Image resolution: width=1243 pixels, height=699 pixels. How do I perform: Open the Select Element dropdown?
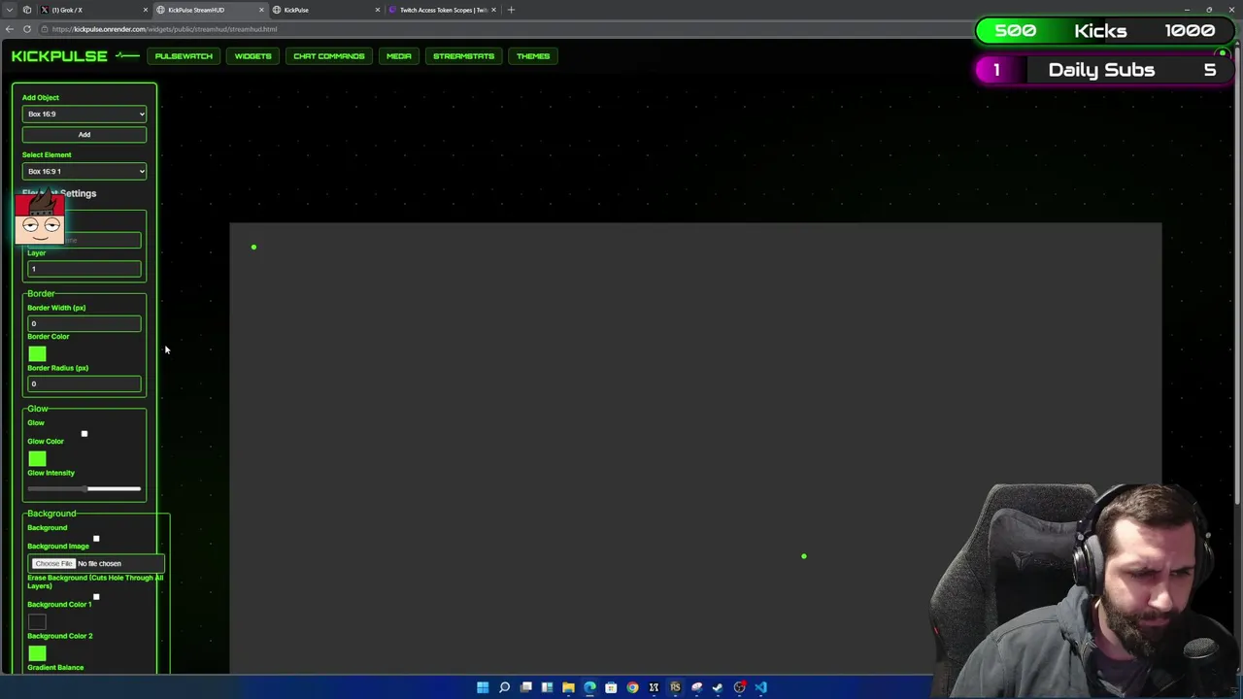(x=84, y=171)
